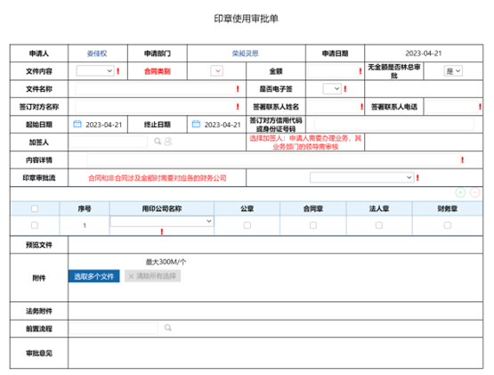Open the 是否电子签 dropdown

tap(332, 88)
